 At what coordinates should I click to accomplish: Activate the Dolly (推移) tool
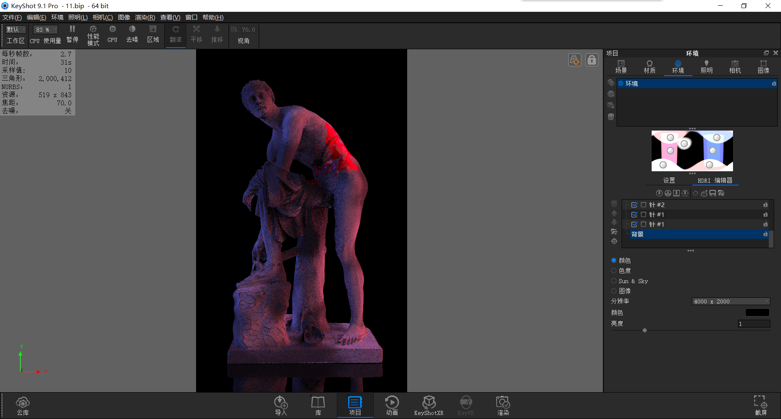tap(217, 35)
